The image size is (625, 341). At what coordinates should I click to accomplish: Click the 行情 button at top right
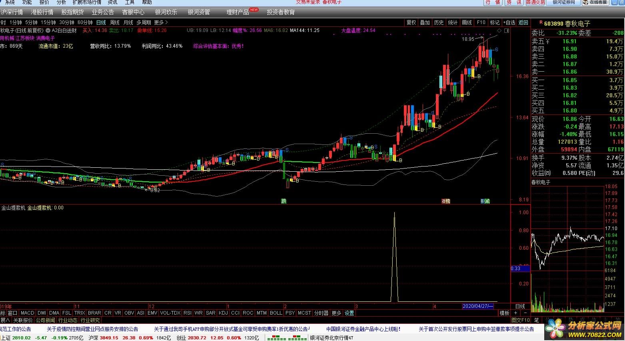(493, 2)
